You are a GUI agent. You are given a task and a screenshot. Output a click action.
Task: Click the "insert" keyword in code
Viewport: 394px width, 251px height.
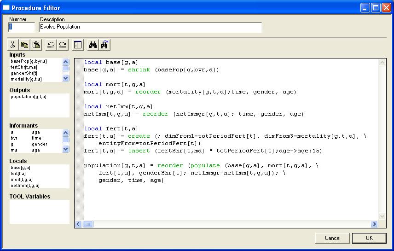pos(139,151)
